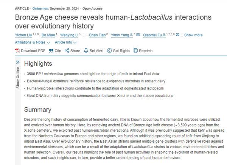Image resolution: width=227 pixels, height=165 pixels.
Task: Expand Affiliations & Notes
Action: click(x=33, y=43)
